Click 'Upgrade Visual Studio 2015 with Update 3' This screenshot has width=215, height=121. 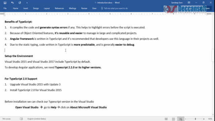[x=35, y=84]
